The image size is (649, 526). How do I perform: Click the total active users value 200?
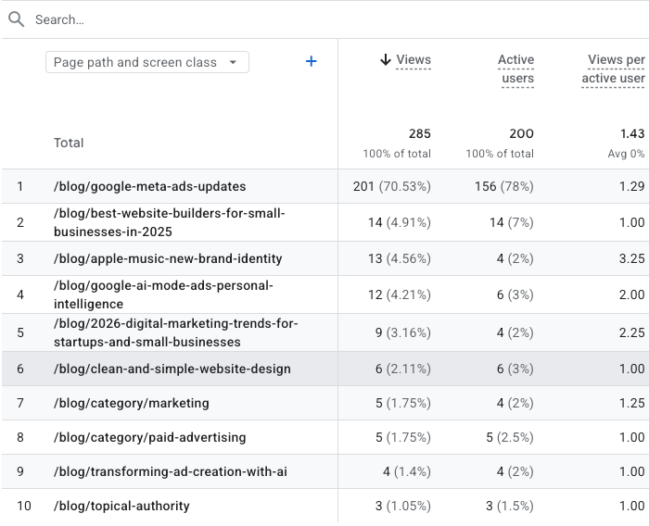click(x=521, y=133)
